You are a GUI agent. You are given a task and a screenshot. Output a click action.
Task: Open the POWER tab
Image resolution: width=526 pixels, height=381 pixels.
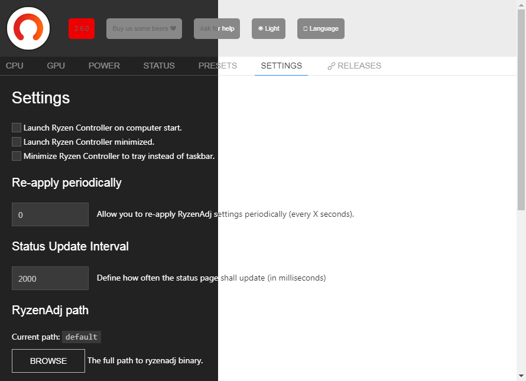click(x=104, y=66)
